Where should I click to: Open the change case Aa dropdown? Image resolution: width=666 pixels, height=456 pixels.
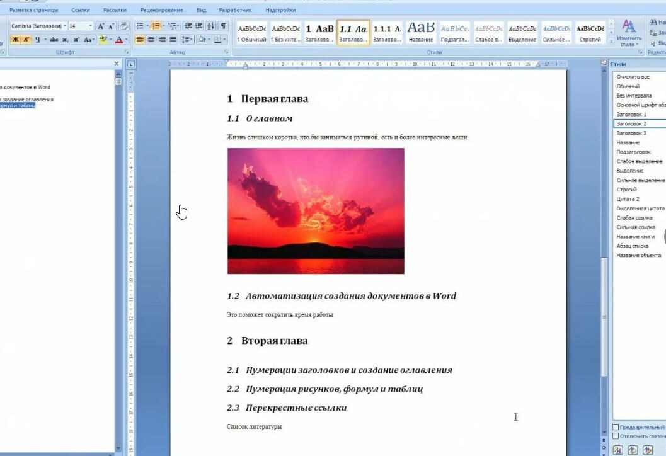(88, 40)
